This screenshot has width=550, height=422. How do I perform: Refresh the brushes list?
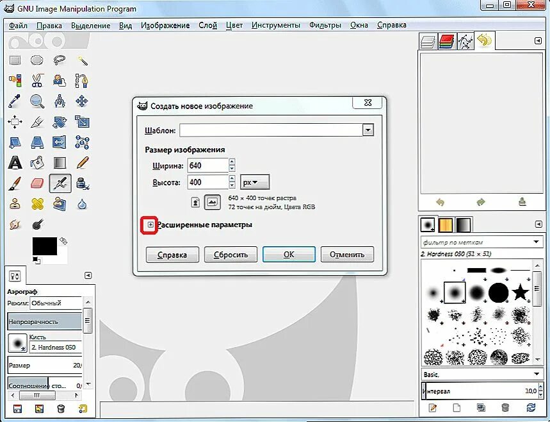(x=531, y=408)
